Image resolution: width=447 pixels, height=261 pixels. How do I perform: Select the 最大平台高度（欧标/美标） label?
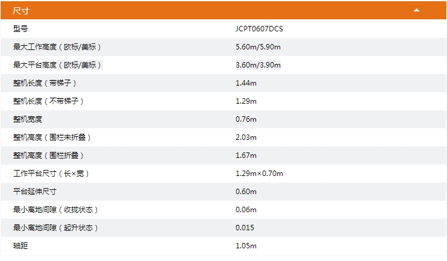pos(57,65)
